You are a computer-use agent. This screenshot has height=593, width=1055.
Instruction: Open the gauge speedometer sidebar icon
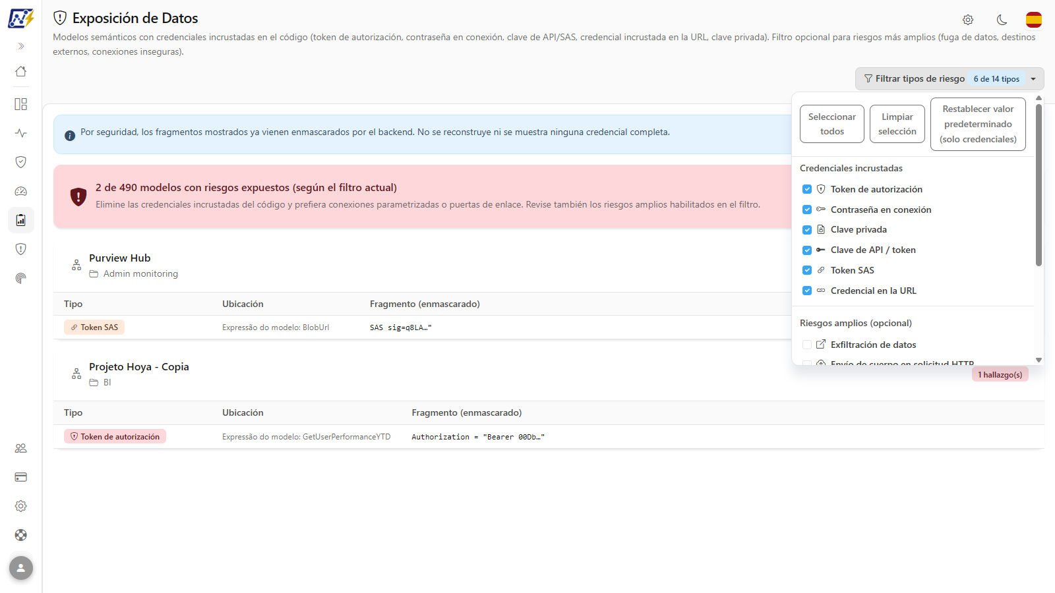click(21, 191)
